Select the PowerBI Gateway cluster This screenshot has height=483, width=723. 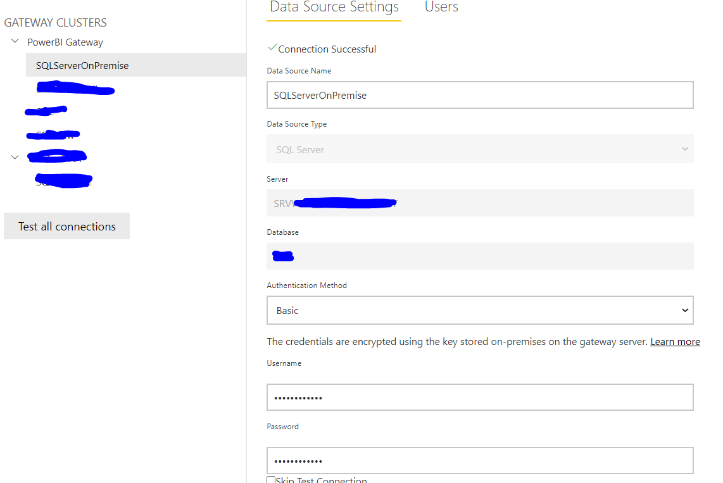pyautogui.click(x=65, y=42)
